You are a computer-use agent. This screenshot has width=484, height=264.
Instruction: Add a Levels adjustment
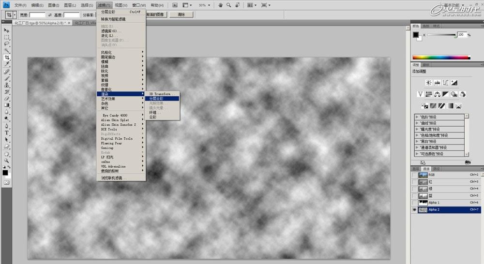pyautogui.click(x=437, y=83)
